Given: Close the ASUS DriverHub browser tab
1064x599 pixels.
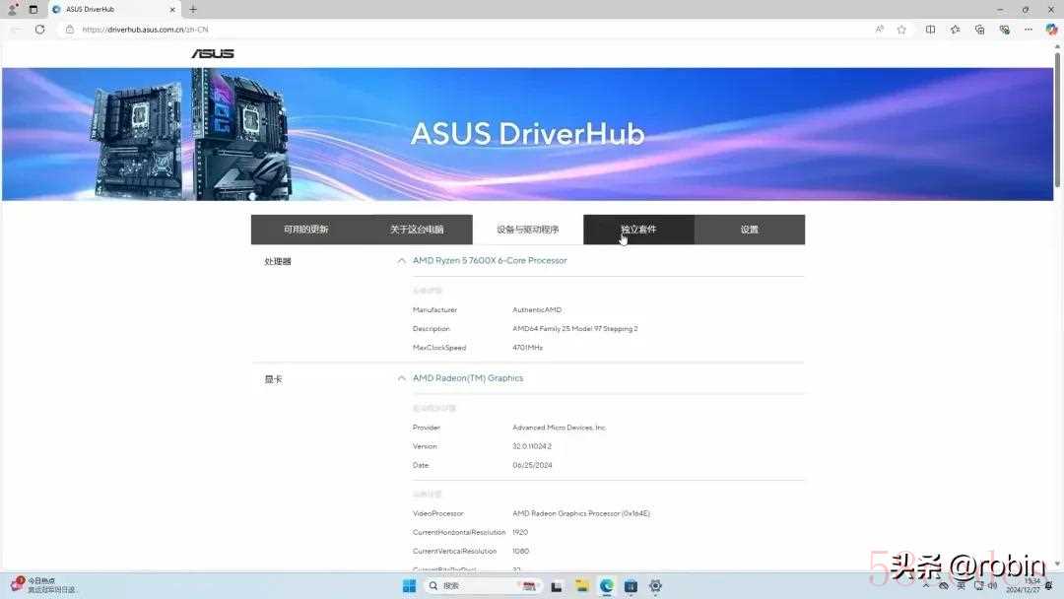Looking at the screenshot, I should (x=172, y=10).
